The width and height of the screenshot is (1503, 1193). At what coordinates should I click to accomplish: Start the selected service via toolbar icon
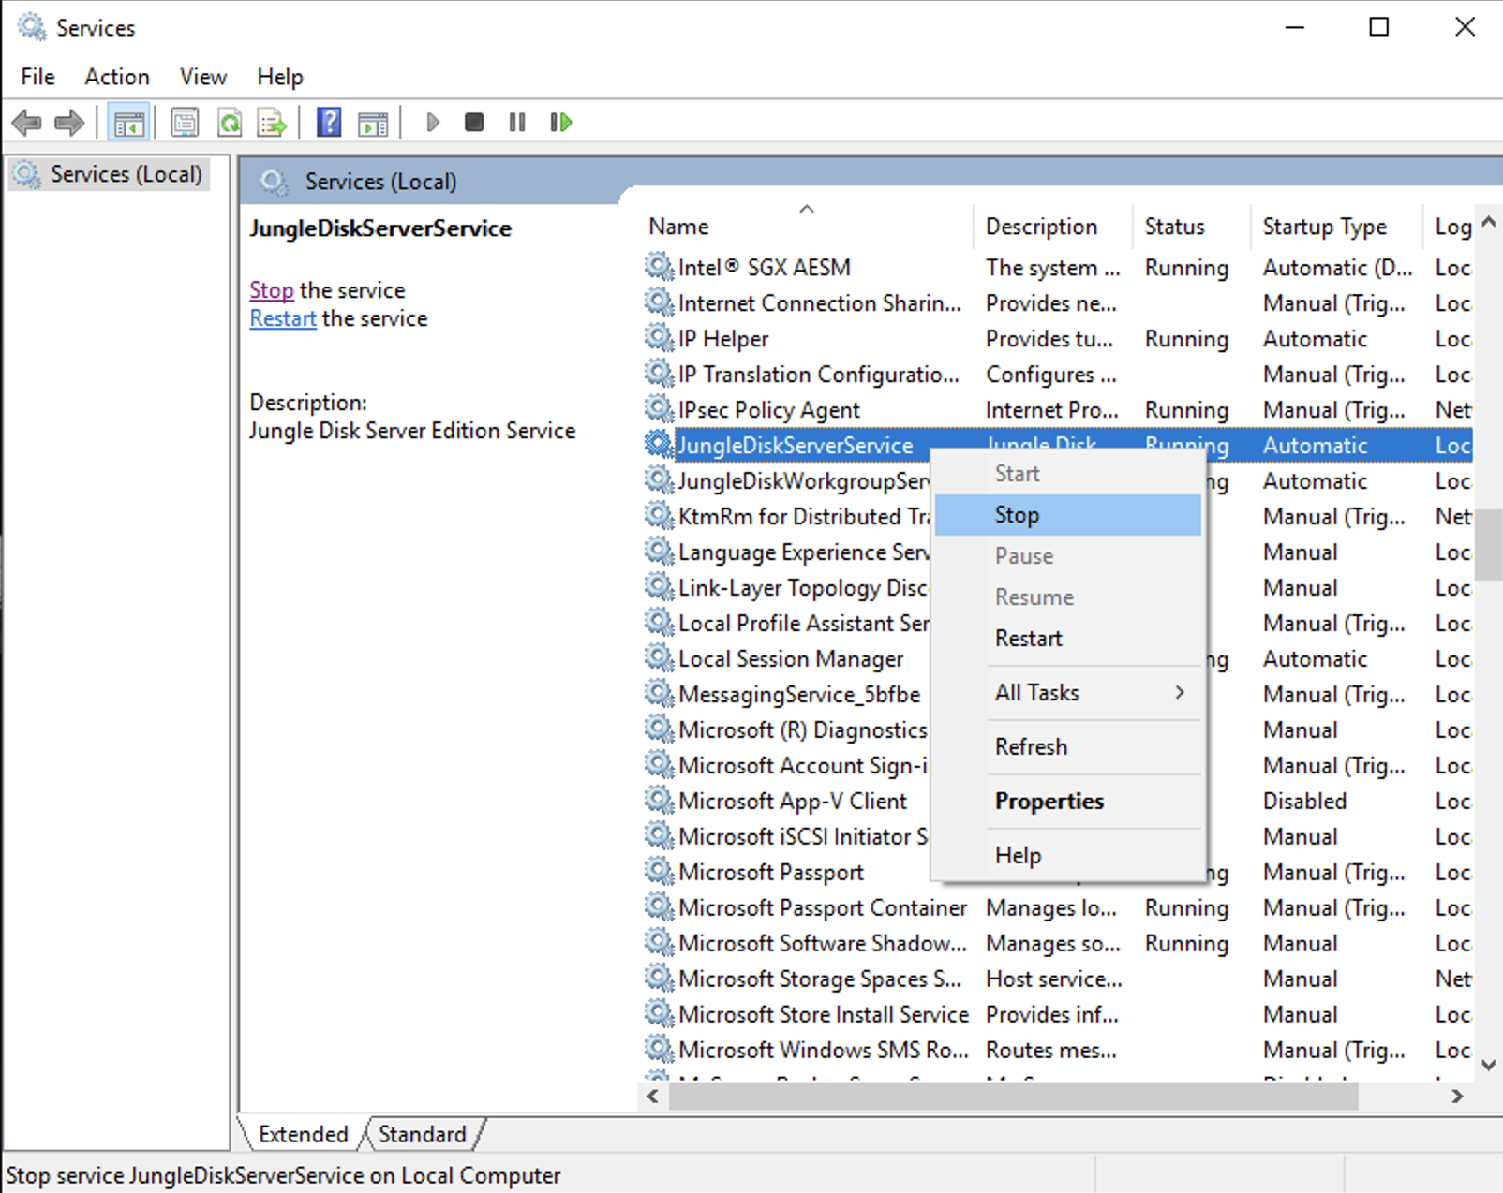point(432,122)
